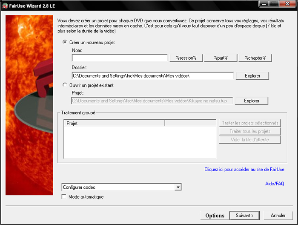
Task: Click Explorer next to the Dossier field
Action: pyautogui.click(x=252, y=76)
